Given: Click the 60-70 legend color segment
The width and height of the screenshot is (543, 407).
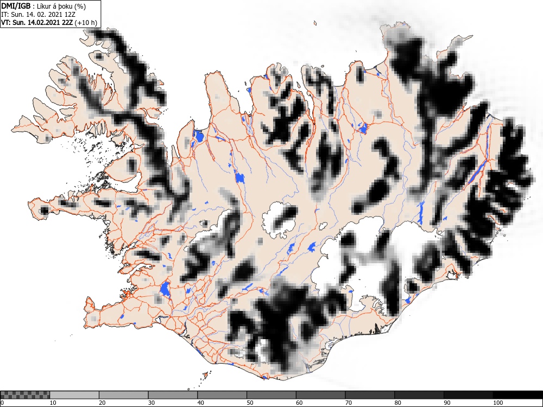Looking at the screenshot, I should pyautogui.click(x=321, y=395).
